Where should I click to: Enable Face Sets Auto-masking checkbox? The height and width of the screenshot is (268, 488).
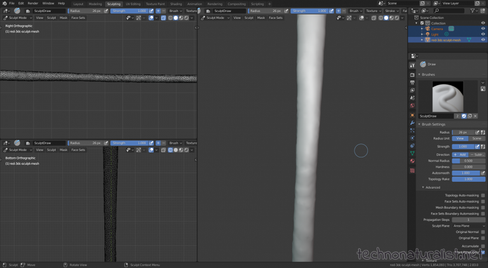click(x=483, y=201)
